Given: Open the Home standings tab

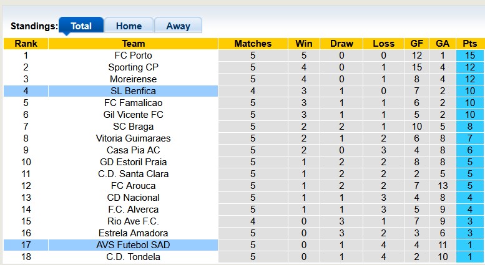Looking at the screenshot, I should click(x=129, y=26).
